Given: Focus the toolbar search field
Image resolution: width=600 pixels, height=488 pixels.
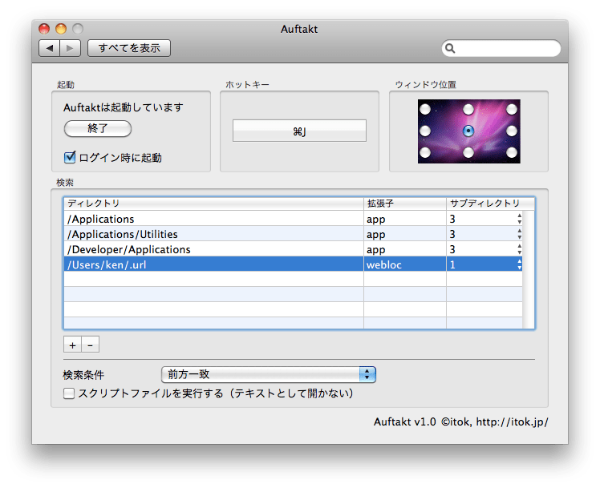Looking at the screenshot, I should point(501,48).
